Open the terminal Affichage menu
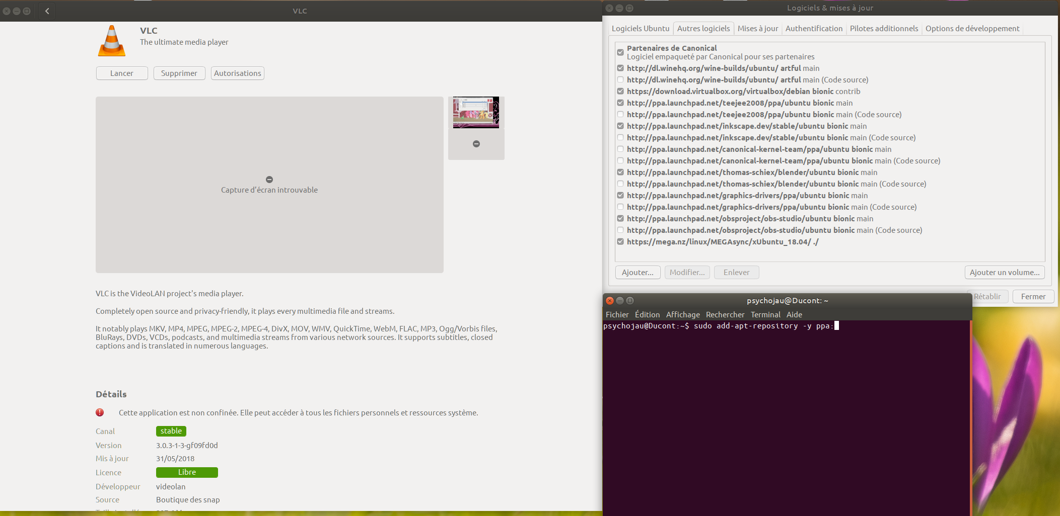The width and height of the screenshot is (1060, 516). (683, 314)
